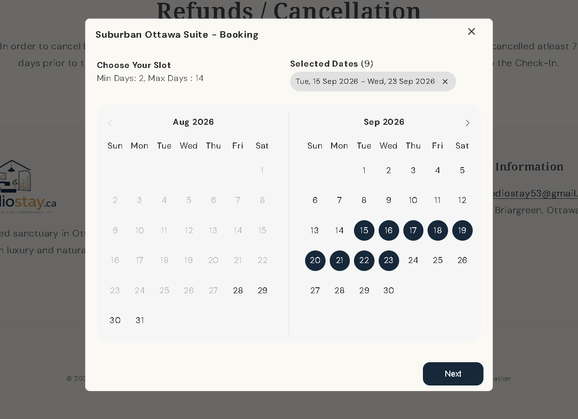578x419 pixels.
Task: Close the booking dialog with the X icon
Action: tap(471, 31)
